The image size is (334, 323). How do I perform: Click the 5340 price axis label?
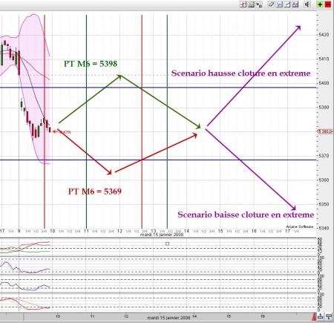tap(324, 228)
